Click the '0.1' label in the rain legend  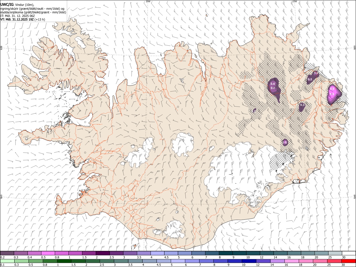(3, 265)
